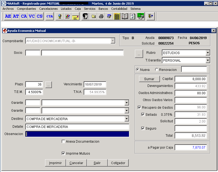Click the exit door toolbar icon

click(150, 16)
